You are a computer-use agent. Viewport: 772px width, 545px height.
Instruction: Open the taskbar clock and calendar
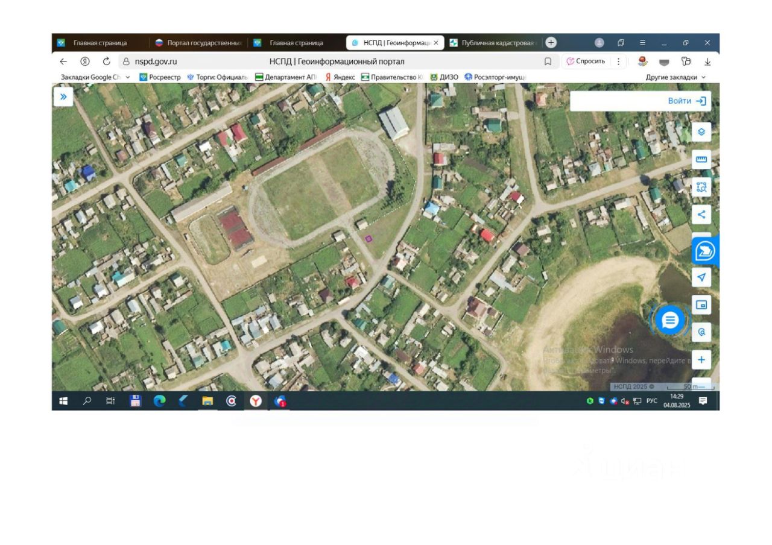tap(677, 401)
